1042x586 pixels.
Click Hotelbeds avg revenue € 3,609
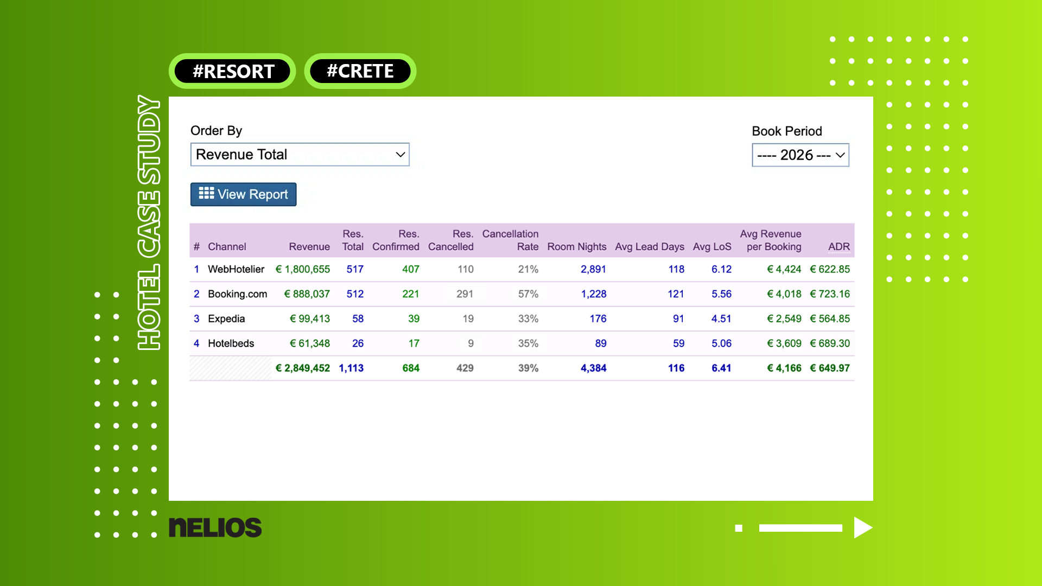[x=784, y=343]
